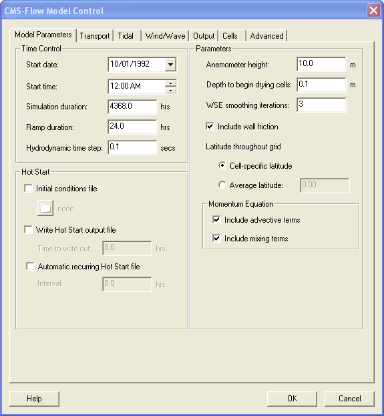This screenshot has height=416, width=384.
Task: Open the initial conditions file browser folder icon
Action: [x=45, y=208]
